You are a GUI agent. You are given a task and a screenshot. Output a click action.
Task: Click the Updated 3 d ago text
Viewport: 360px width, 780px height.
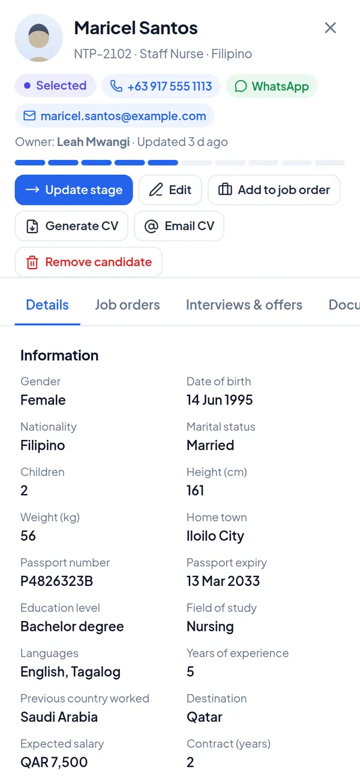point(182,142)
